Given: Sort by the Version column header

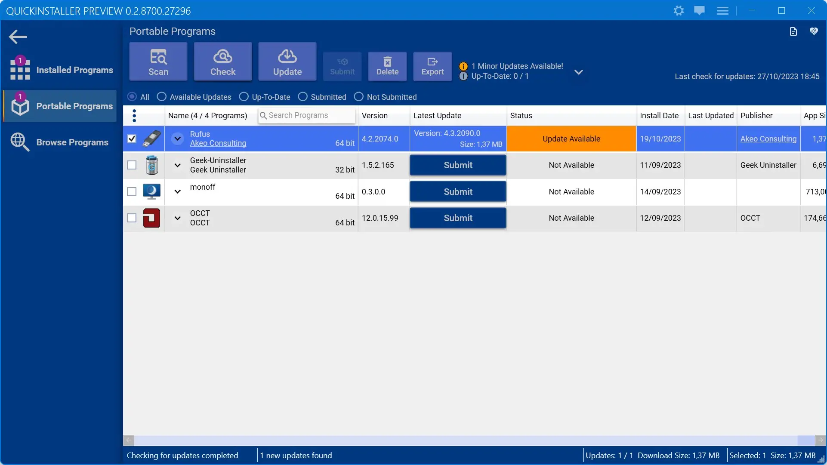Looking at the screenshot, I should pyautogui.click(x=383, y=116).
